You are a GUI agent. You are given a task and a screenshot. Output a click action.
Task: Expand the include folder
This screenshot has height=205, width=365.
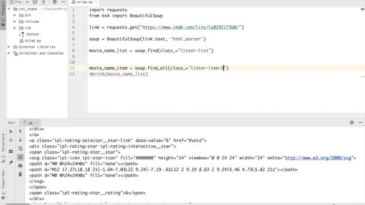[x=15, y=22]
